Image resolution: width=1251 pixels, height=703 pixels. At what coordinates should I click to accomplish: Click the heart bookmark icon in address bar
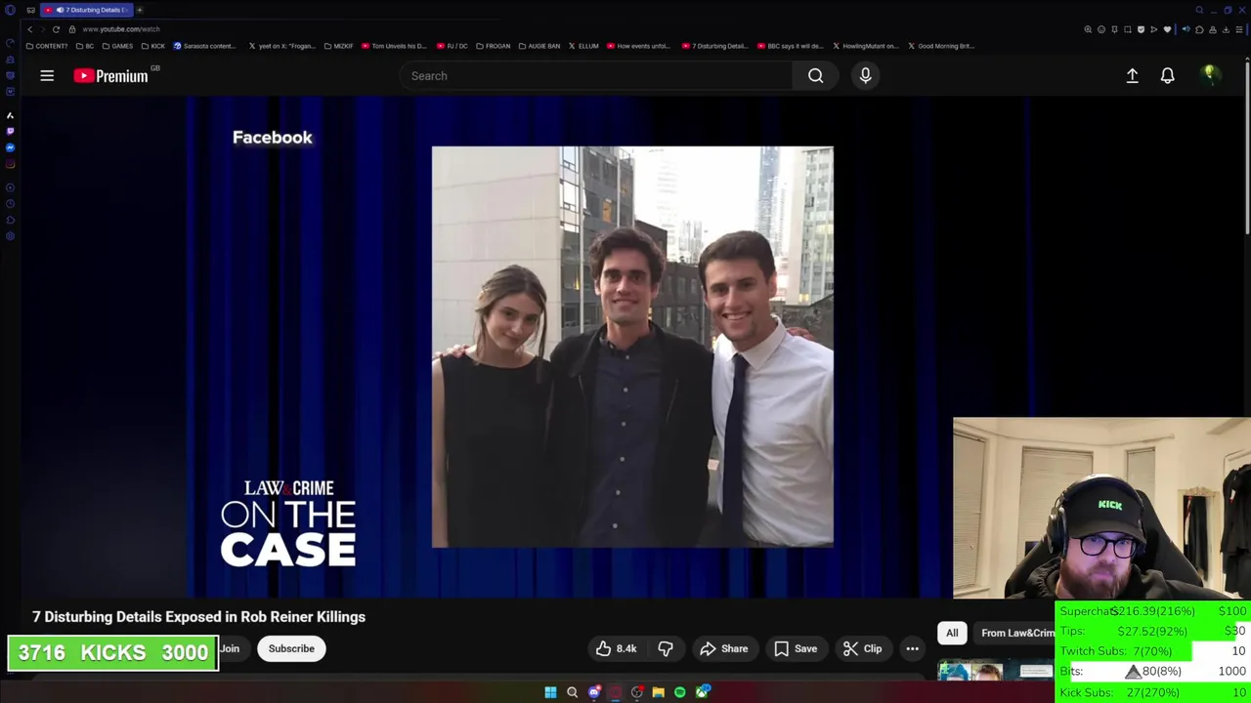(x=1167, y=29)
